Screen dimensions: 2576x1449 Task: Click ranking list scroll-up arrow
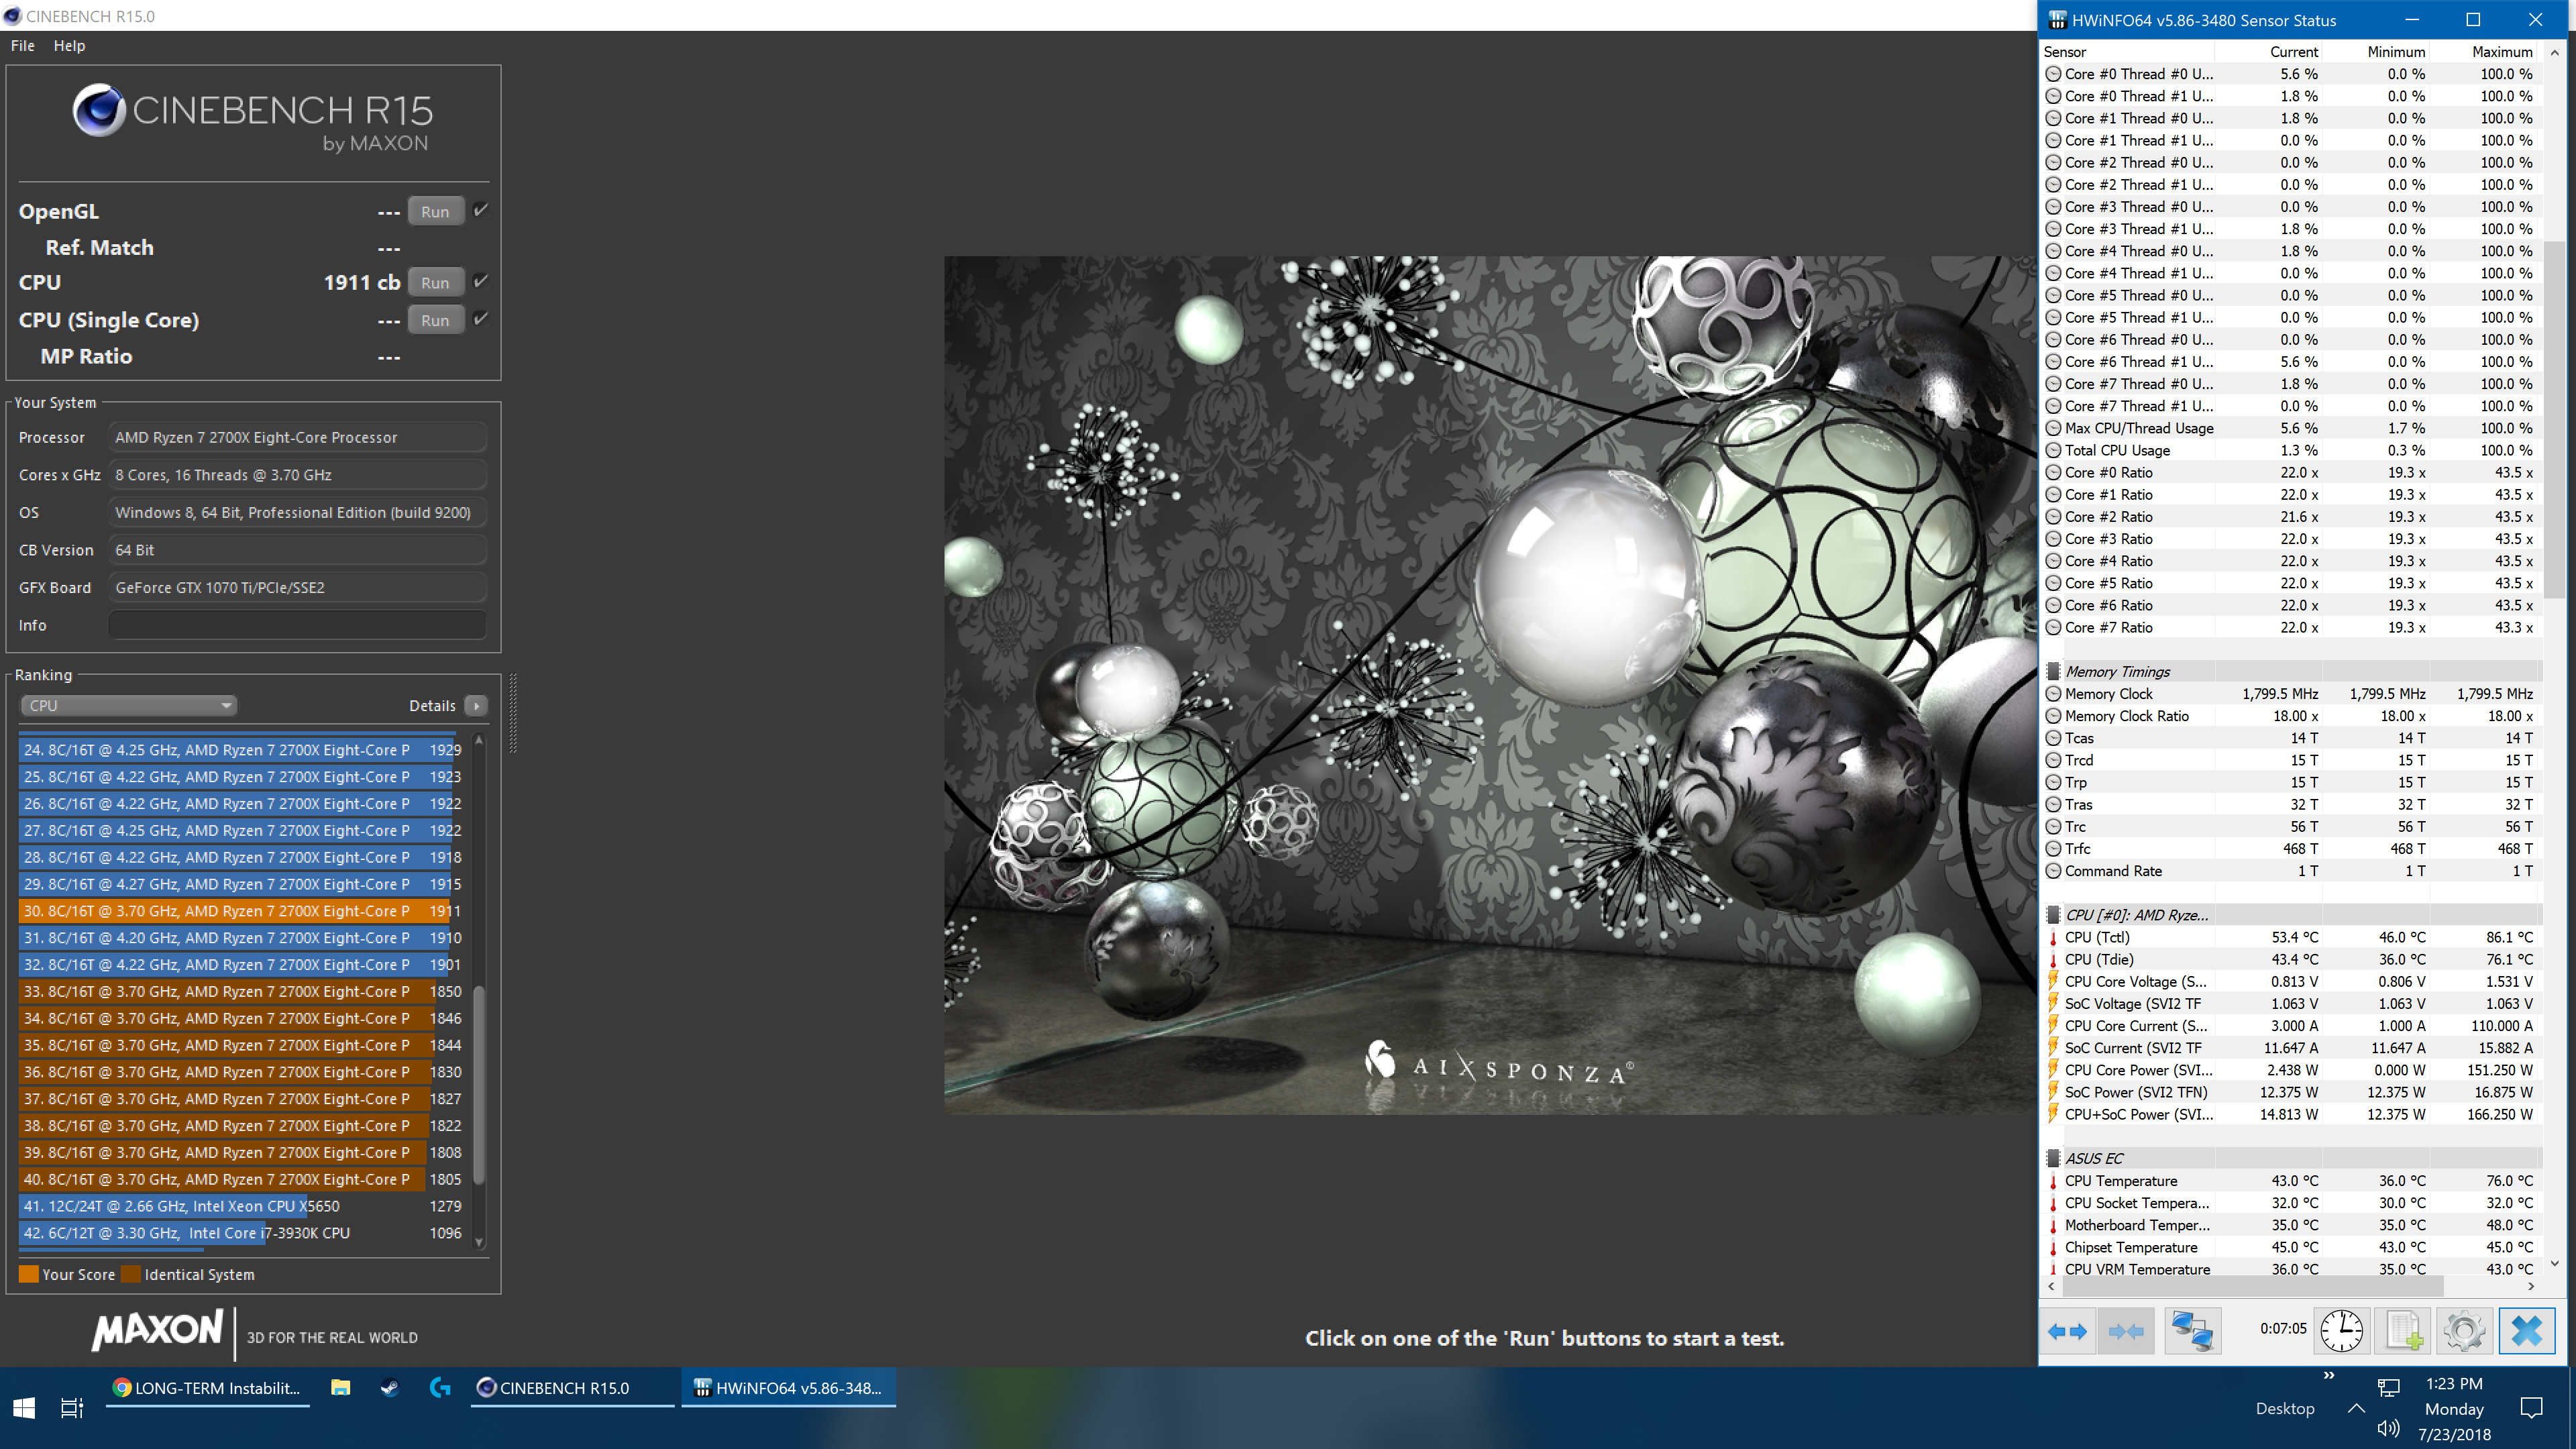click(x=479, y=741)
